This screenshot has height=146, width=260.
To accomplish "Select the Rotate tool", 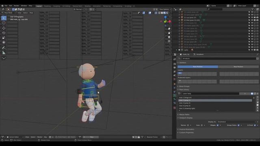I will (x=4, y=33).
